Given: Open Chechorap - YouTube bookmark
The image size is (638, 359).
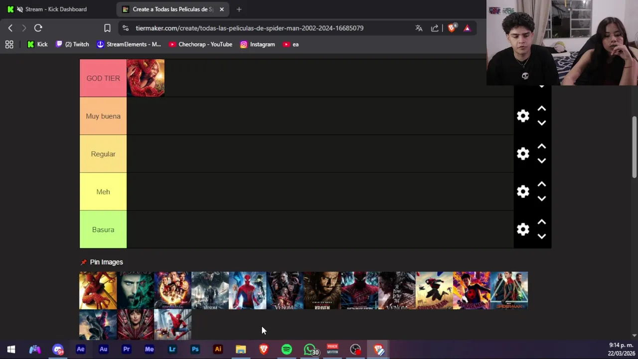Looking at the screenshot, I should (x=200, y=44).
